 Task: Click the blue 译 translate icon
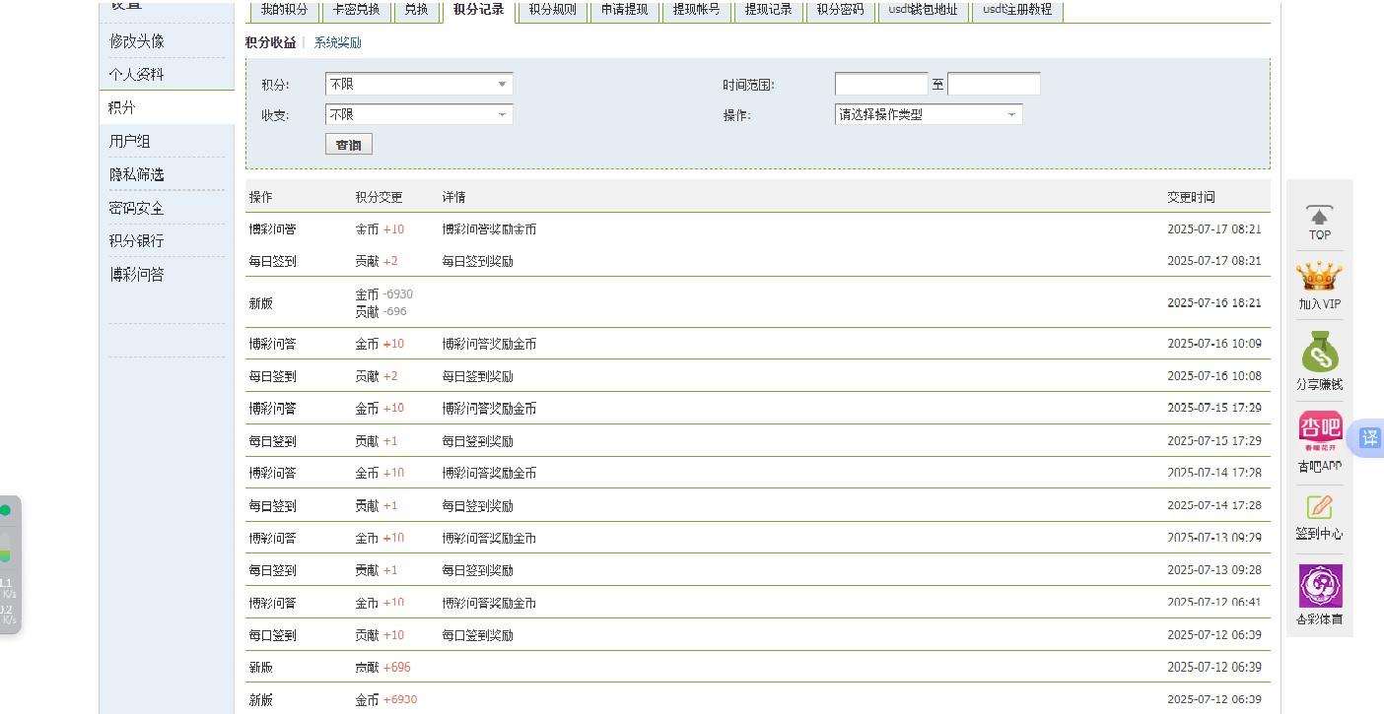click(x=1369, y=438)
